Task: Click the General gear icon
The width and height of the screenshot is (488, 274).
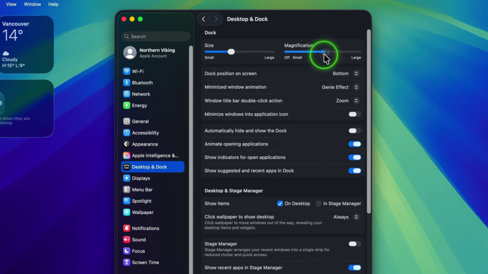Action: point(126,121)
